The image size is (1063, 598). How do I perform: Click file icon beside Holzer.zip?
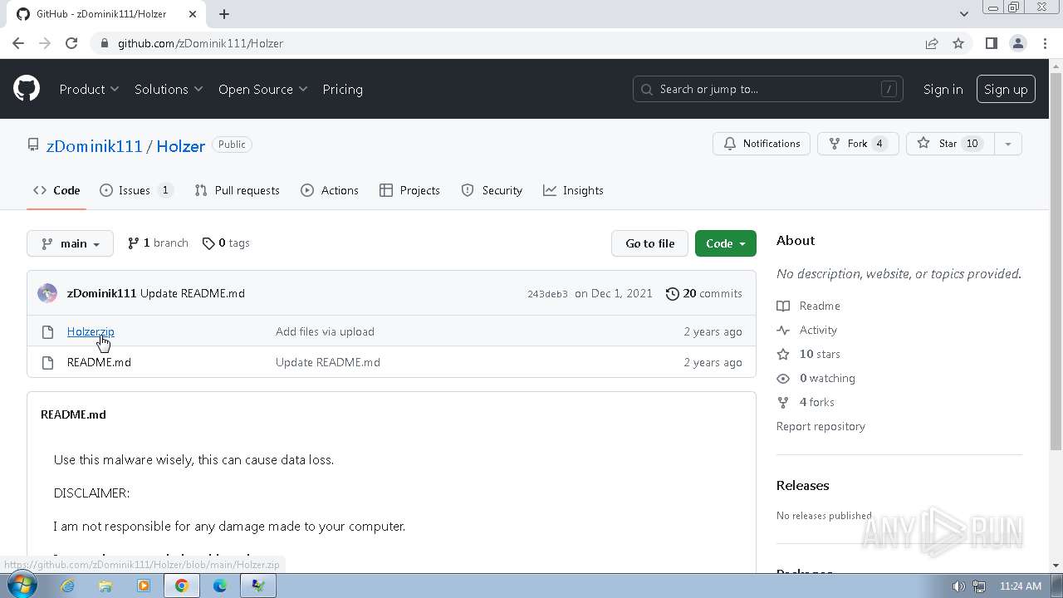(47, 331)
